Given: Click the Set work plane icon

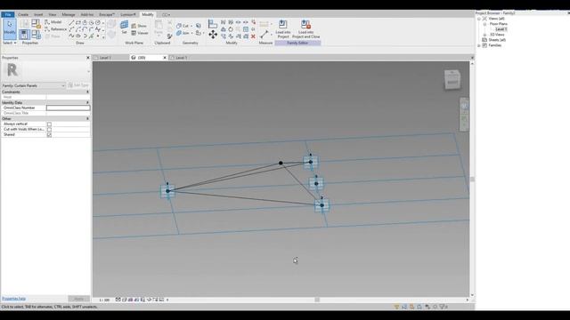Looking at the screenshot, I should (125, 25).
